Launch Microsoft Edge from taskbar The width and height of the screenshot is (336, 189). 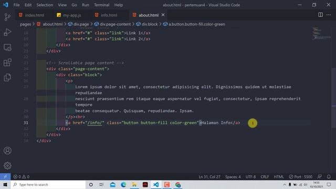pyautogui.click(x=123, y=184)
